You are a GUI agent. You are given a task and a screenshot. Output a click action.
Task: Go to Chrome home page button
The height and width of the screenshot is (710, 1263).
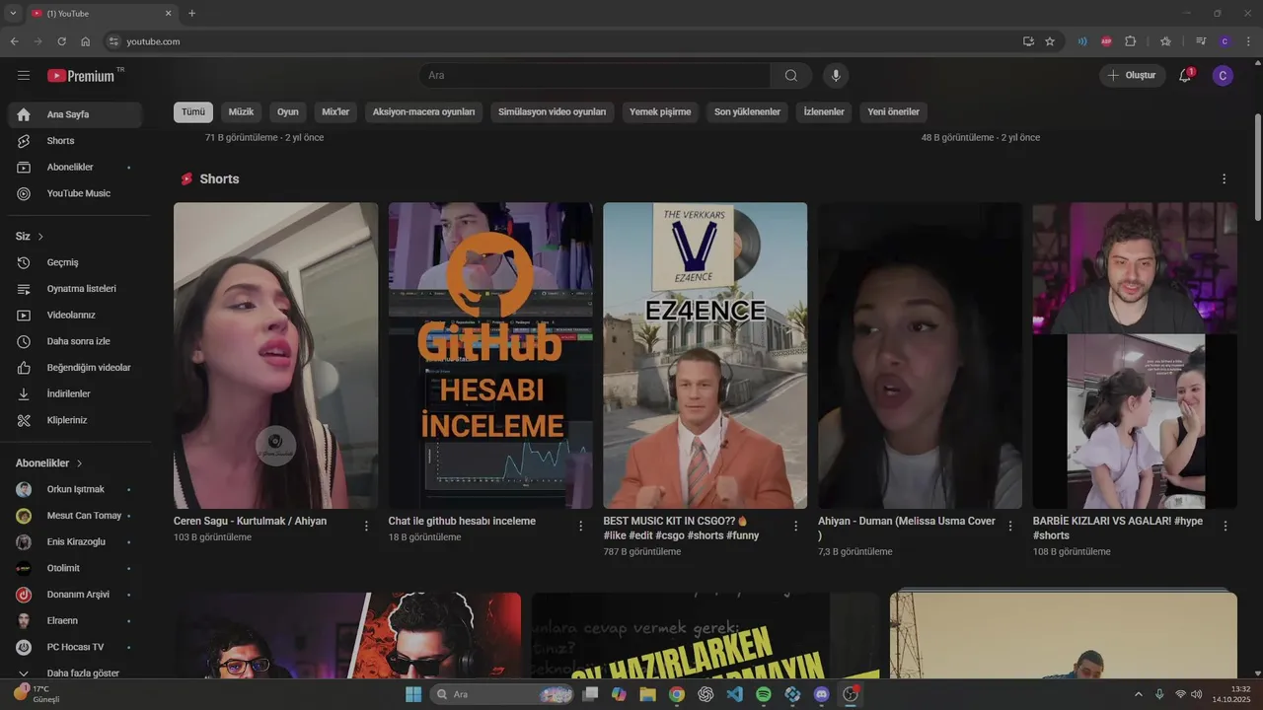click(86, 41)
